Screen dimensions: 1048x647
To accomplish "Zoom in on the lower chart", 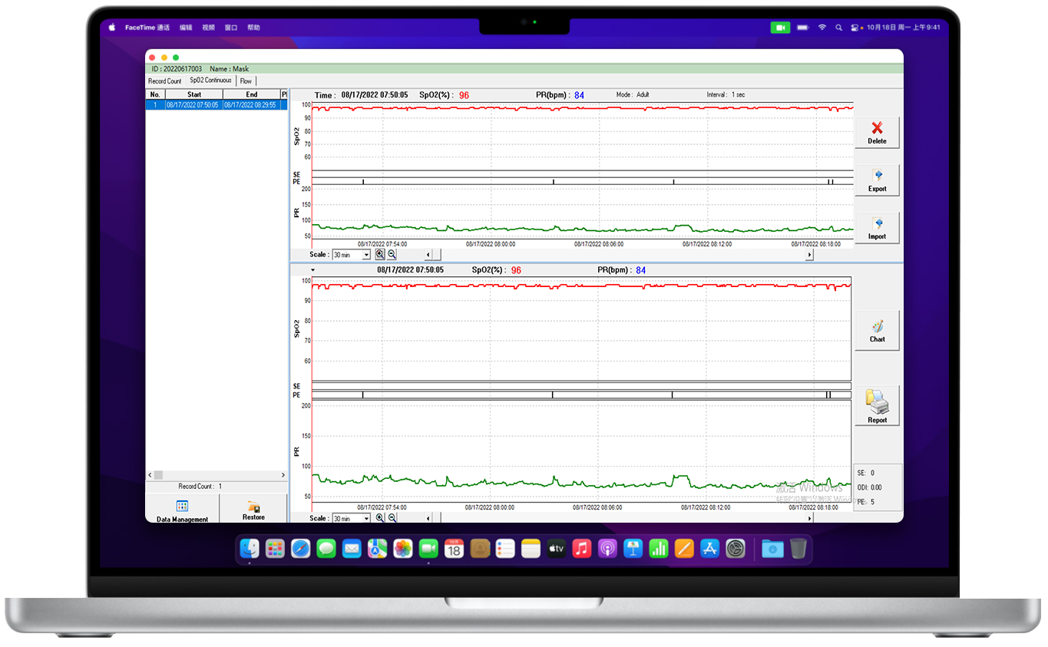I will (380, 518).
